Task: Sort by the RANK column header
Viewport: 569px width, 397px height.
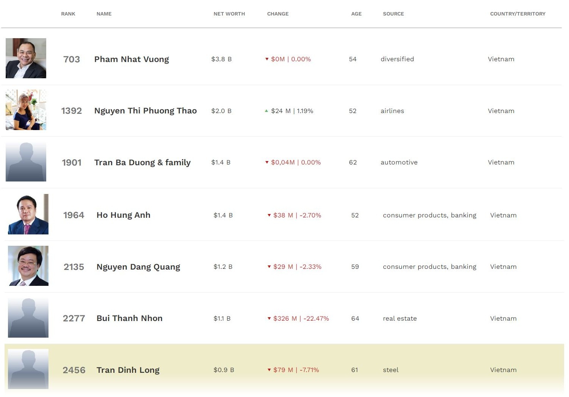Action: point(68,14)
